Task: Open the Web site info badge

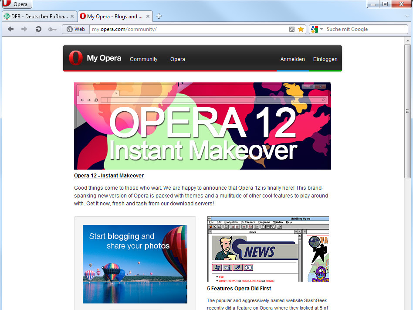Action: click(76, 29)
